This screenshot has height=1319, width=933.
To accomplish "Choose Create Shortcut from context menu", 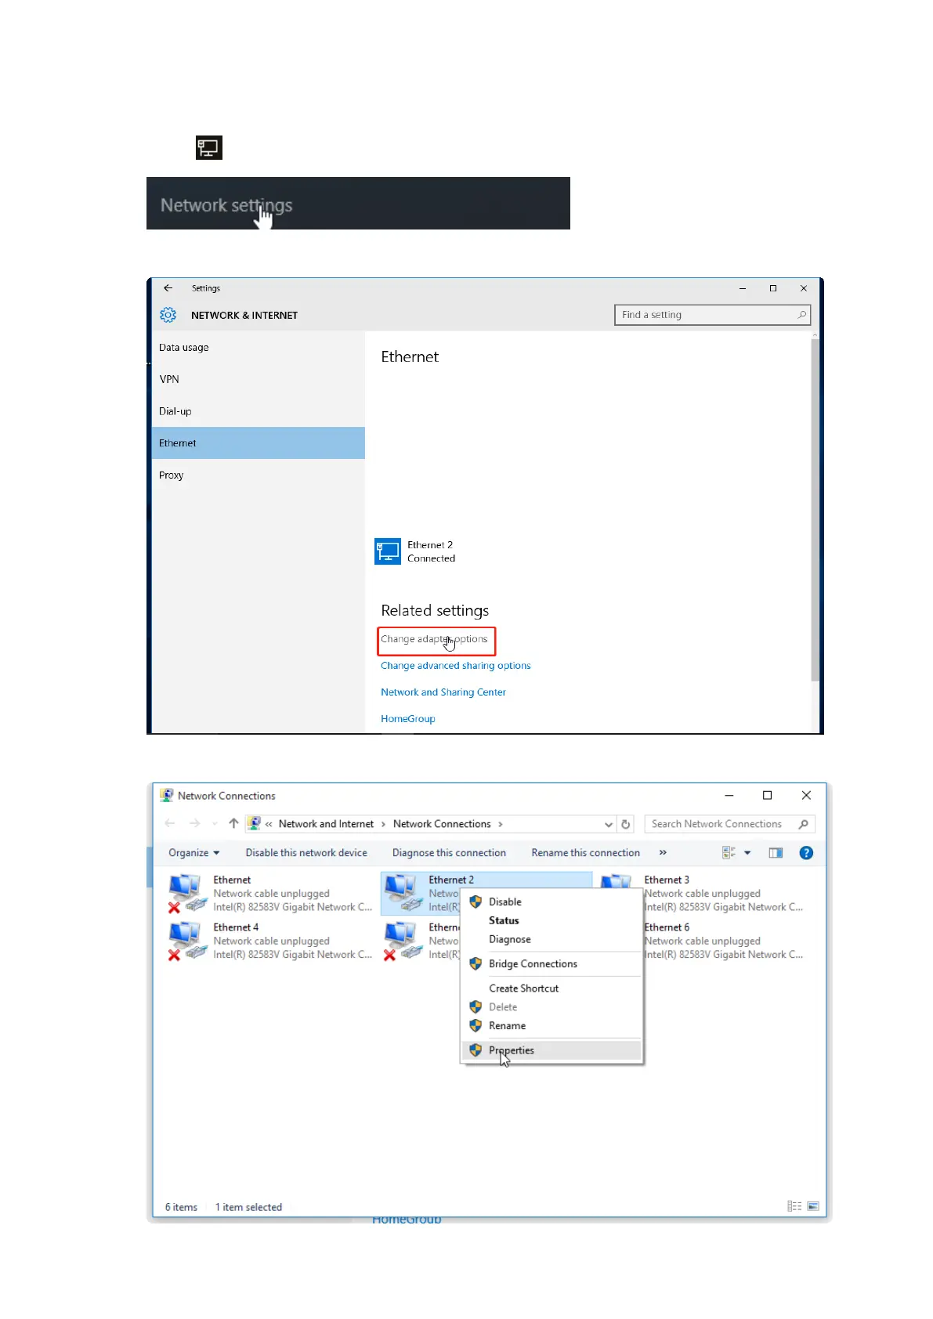I will 551,989.
